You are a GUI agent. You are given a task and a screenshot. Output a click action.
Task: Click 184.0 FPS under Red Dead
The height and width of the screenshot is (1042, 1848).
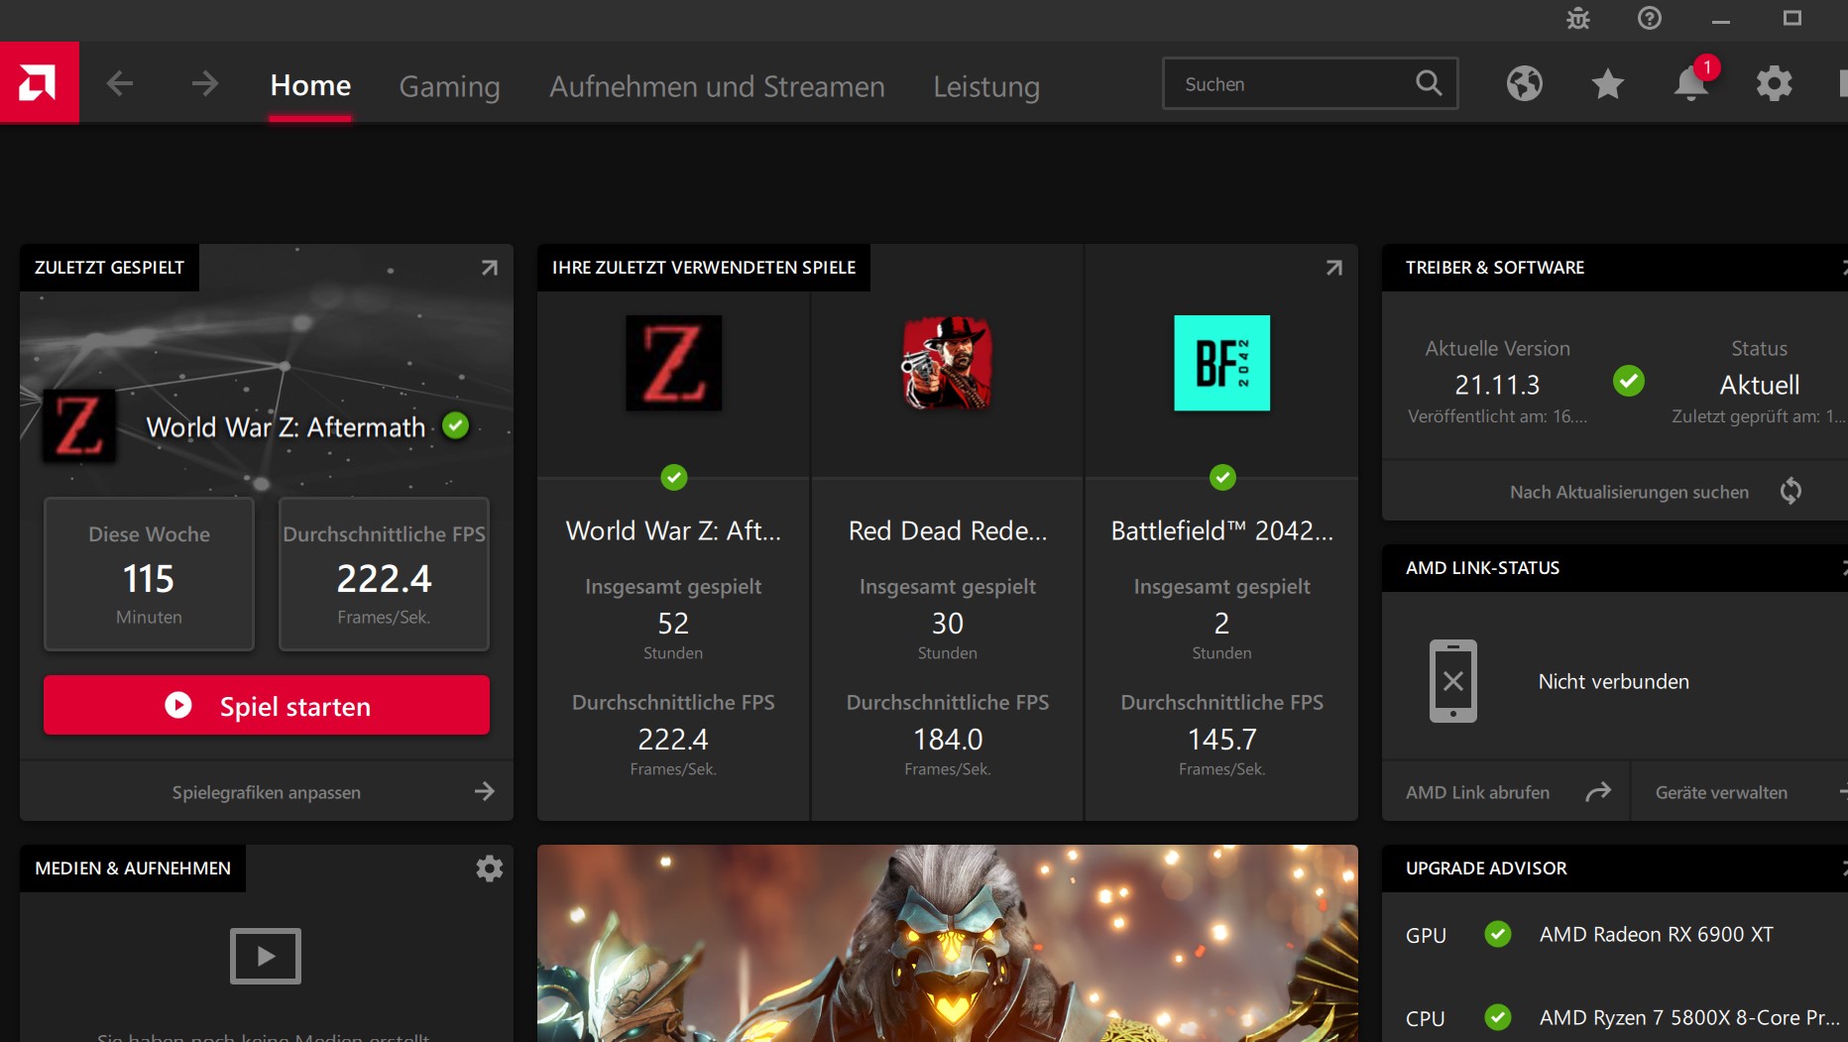[x=948, y=740]
